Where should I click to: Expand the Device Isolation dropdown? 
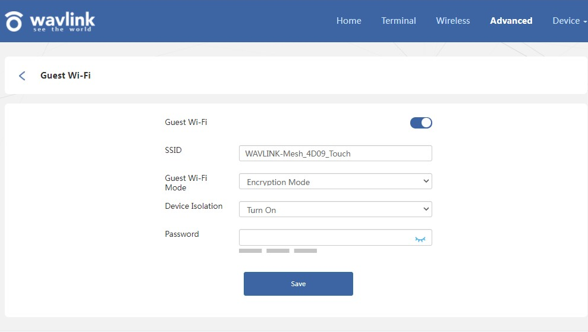[x=335, y=209]
